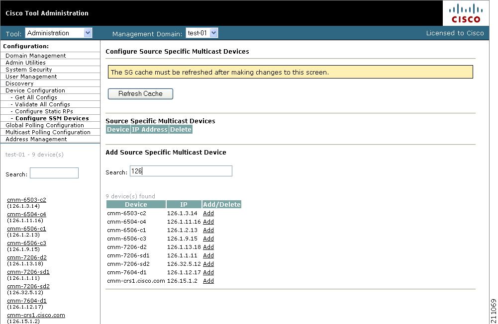Screen dimensions: 498x324
Task: Click the Refresh Cache button
Action: (x=140, y=93)
